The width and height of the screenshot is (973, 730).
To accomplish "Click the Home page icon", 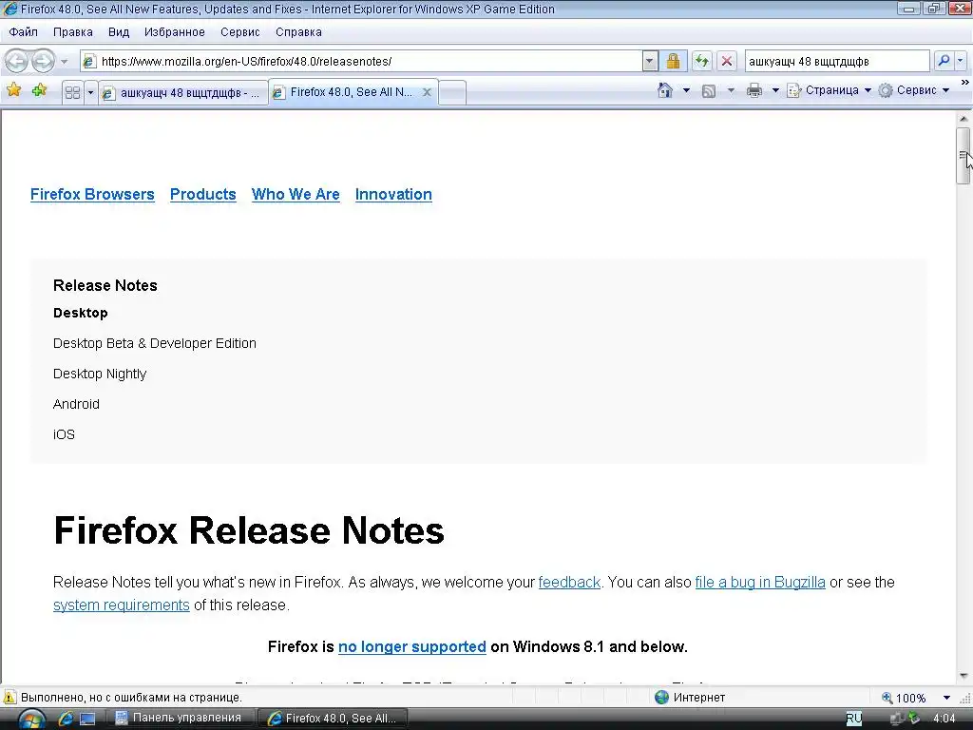I will click(x=664, y=90).
